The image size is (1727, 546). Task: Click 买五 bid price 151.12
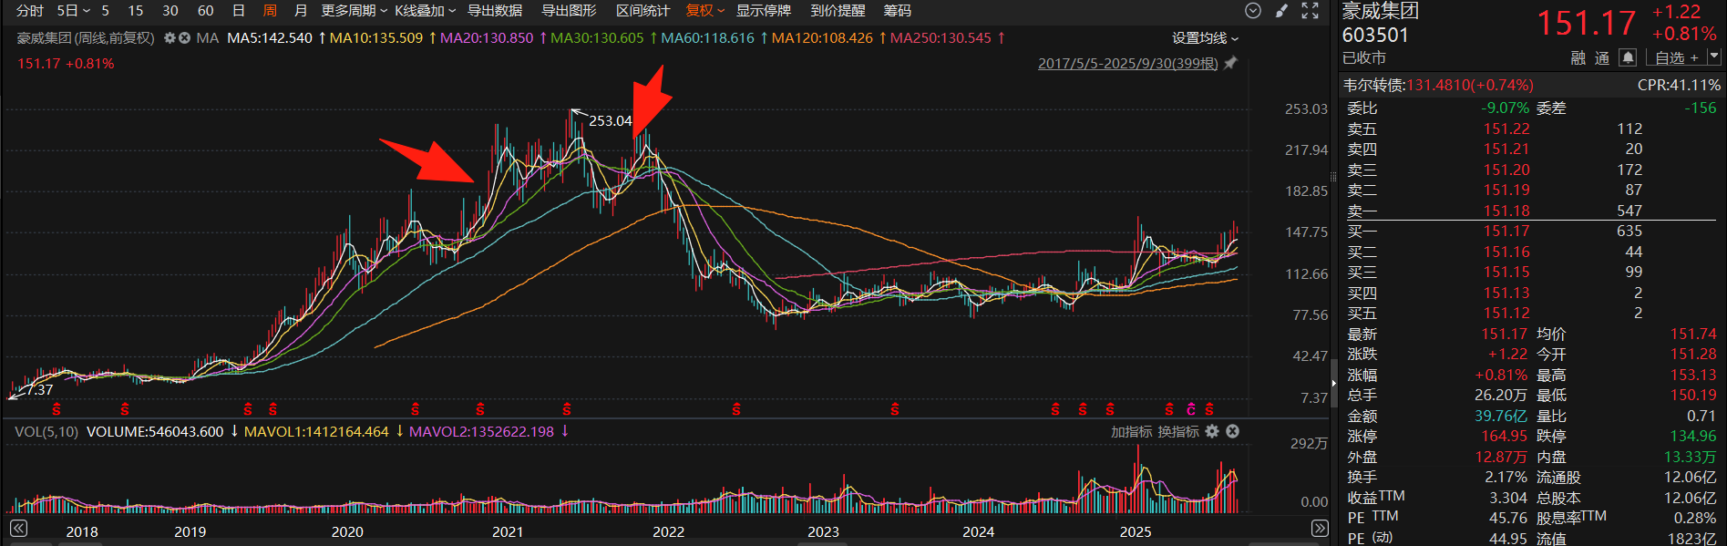pos(1506,314)
